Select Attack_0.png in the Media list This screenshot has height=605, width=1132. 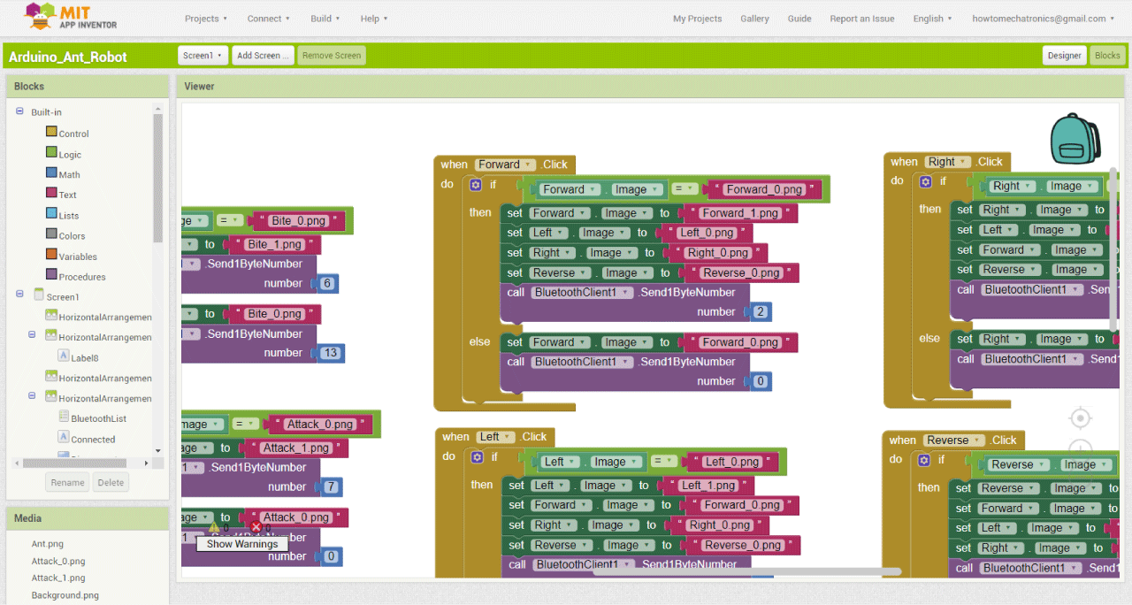(58, 561)
